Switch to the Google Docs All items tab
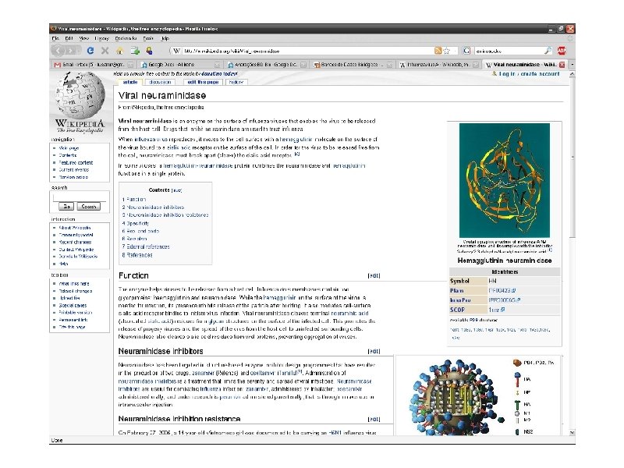 click(179, 65)
